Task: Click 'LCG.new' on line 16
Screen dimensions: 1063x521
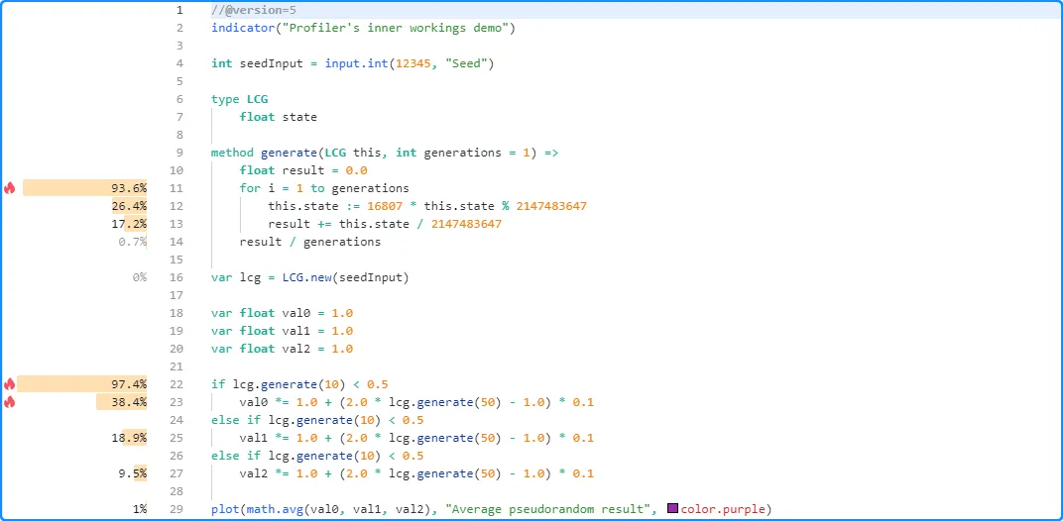Action: (x=296, y=277)
